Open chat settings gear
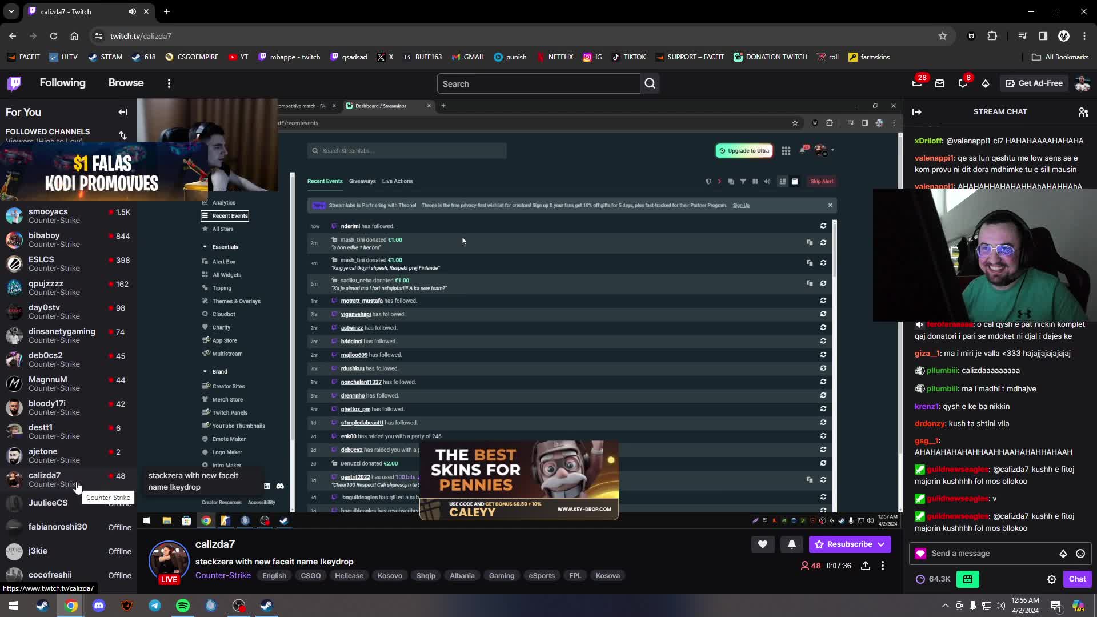1097x617 pixels. [x=1051, y=579]
